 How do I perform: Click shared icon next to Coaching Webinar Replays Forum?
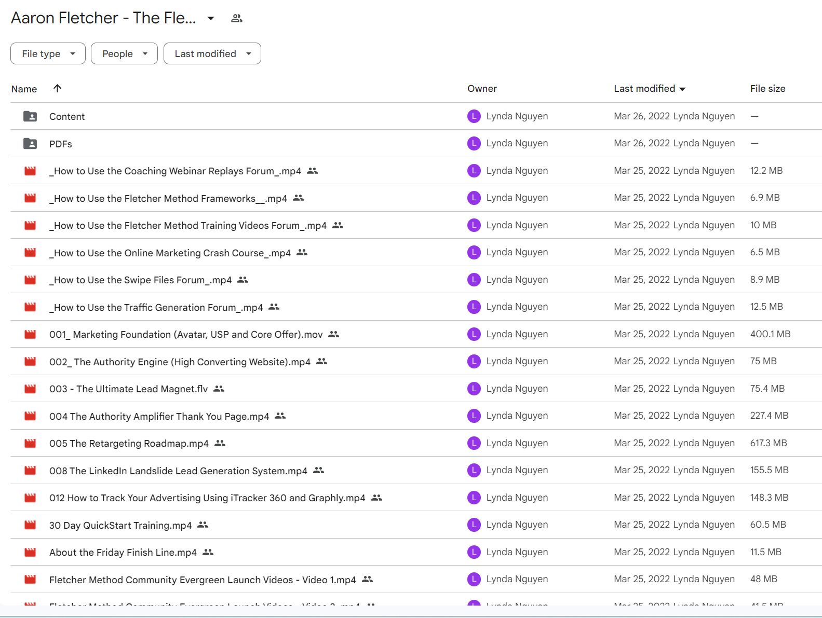tap(312, 171)
